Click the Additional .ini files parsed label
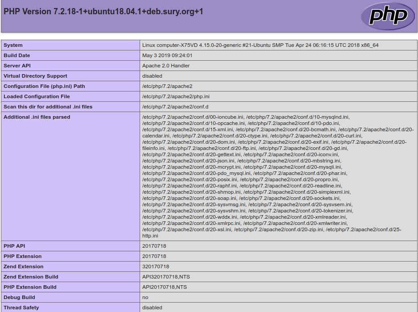Viewport: 418px width, 312px height. [x=37, y=117]
